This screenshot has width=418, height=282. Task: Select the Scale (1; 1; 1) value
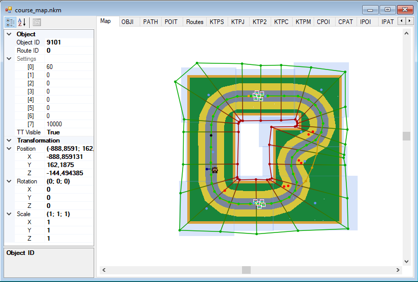[69, 214]
